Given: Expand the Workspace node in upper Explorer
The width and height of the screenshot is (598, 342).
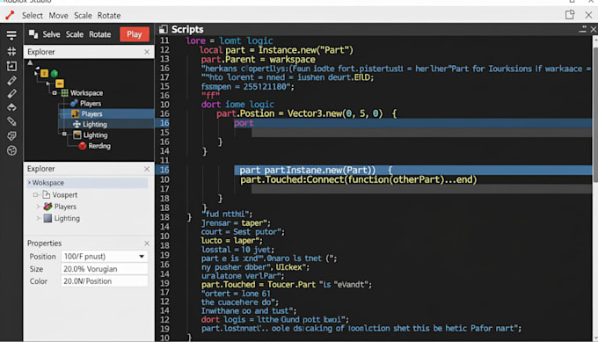Looking at the screenshot, I should (55, 93).
